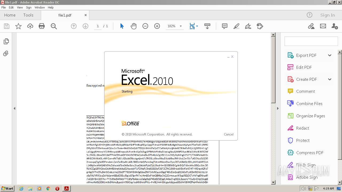Switch to the Tools tab

click(28, 15)
